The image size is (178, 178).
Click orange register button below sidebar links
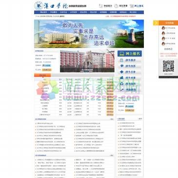pos(130,110)
